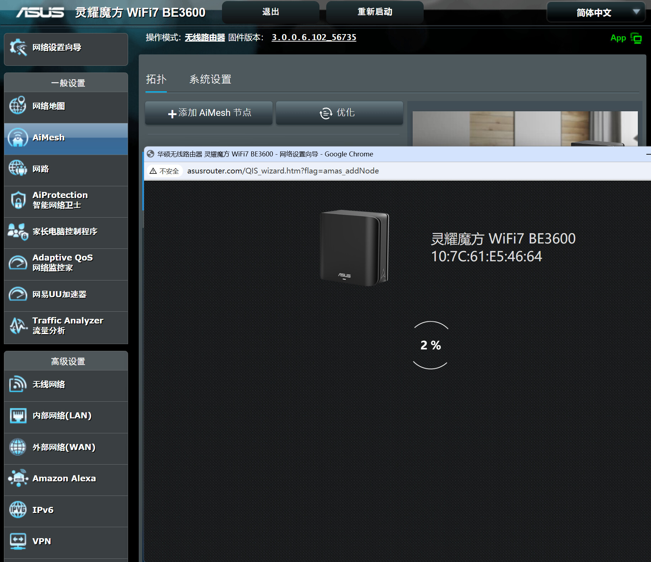
Task: Open 网络设置向导 menu item
Action: click(66, 49)
